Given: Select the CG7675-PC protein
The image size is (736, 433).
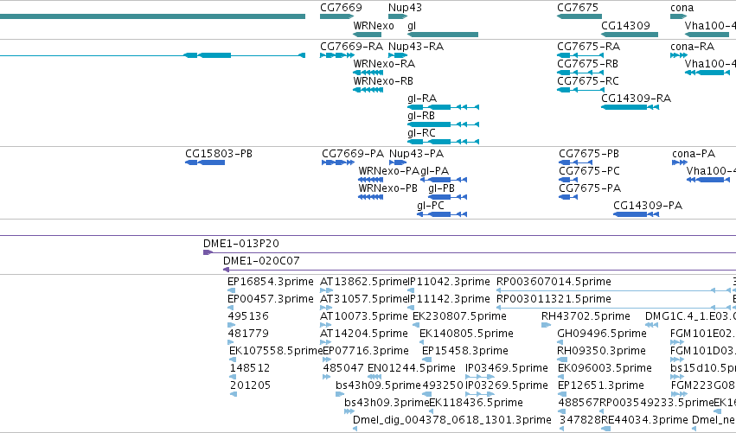Looking at the screenshot, I should click(568, 180).
